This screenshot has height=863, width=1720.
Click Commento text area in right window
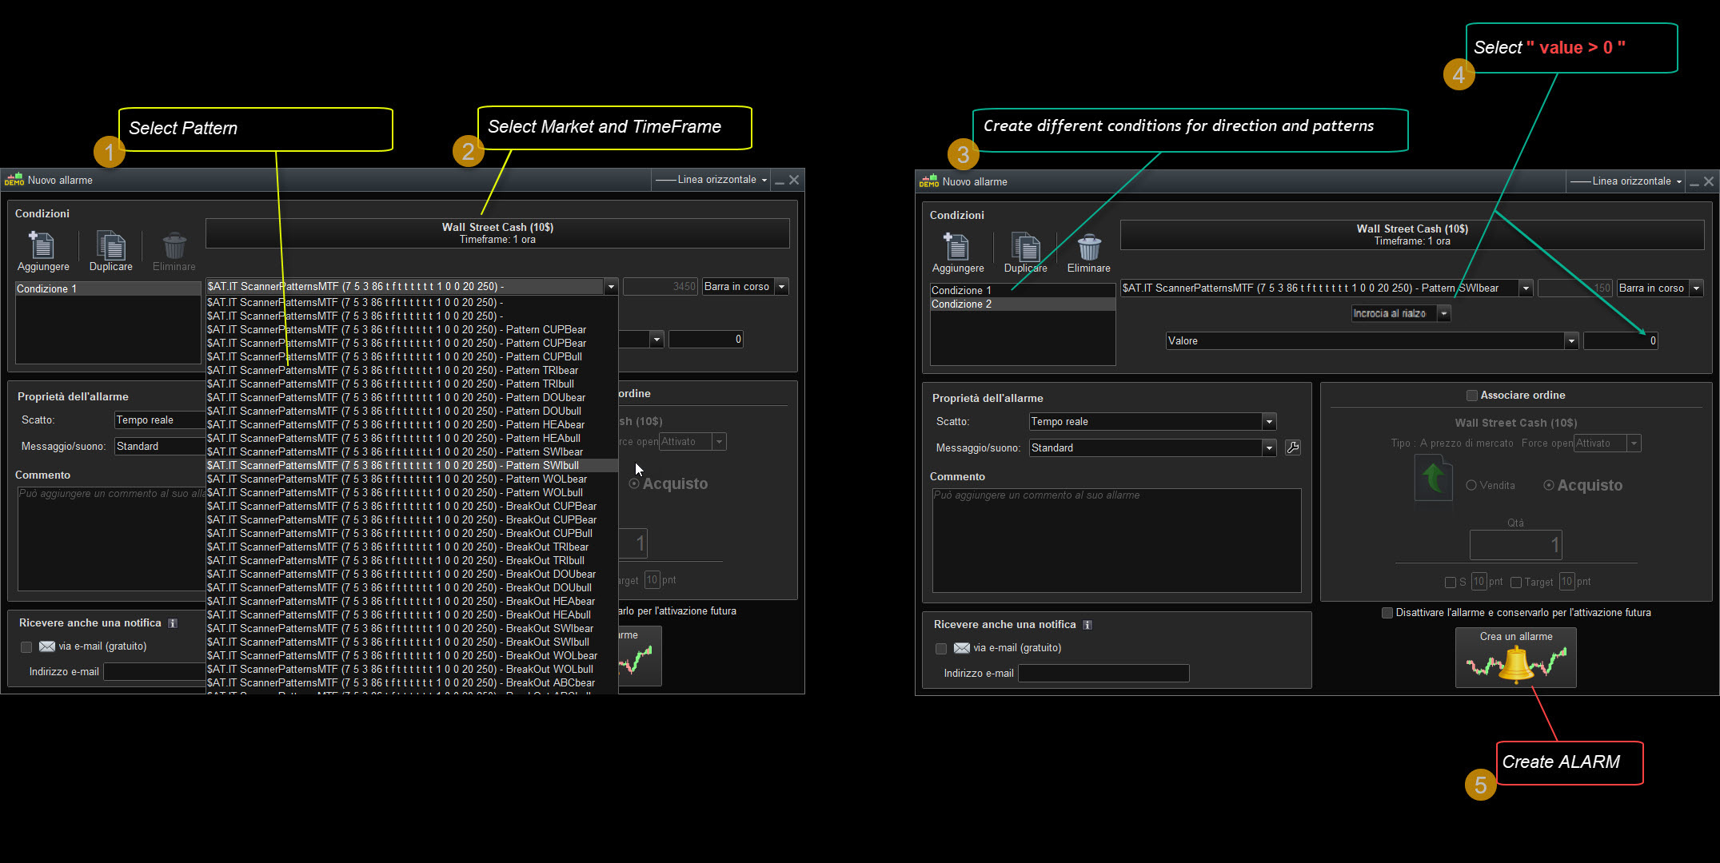pyautogui.click(x=1116, y=540)
